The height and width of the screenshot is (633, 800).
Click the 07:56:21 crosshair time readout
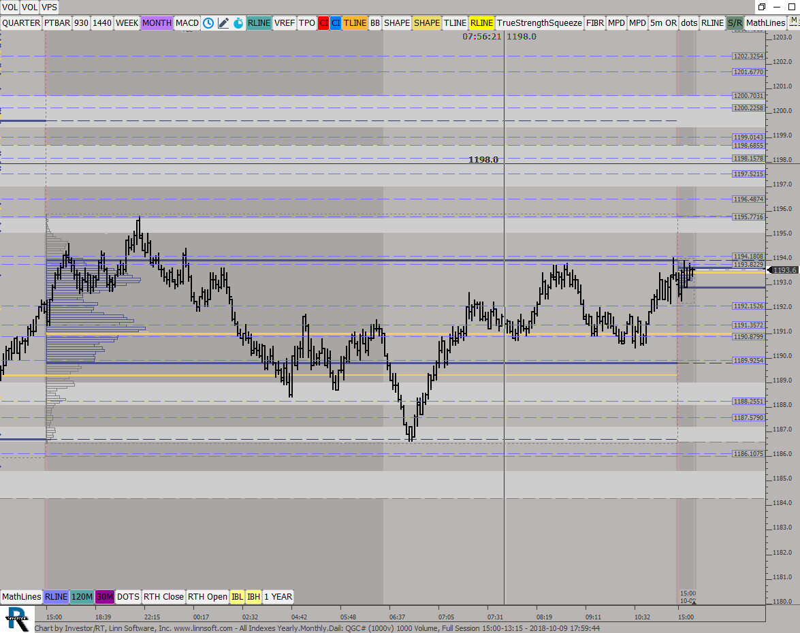[x=481, y=37]
